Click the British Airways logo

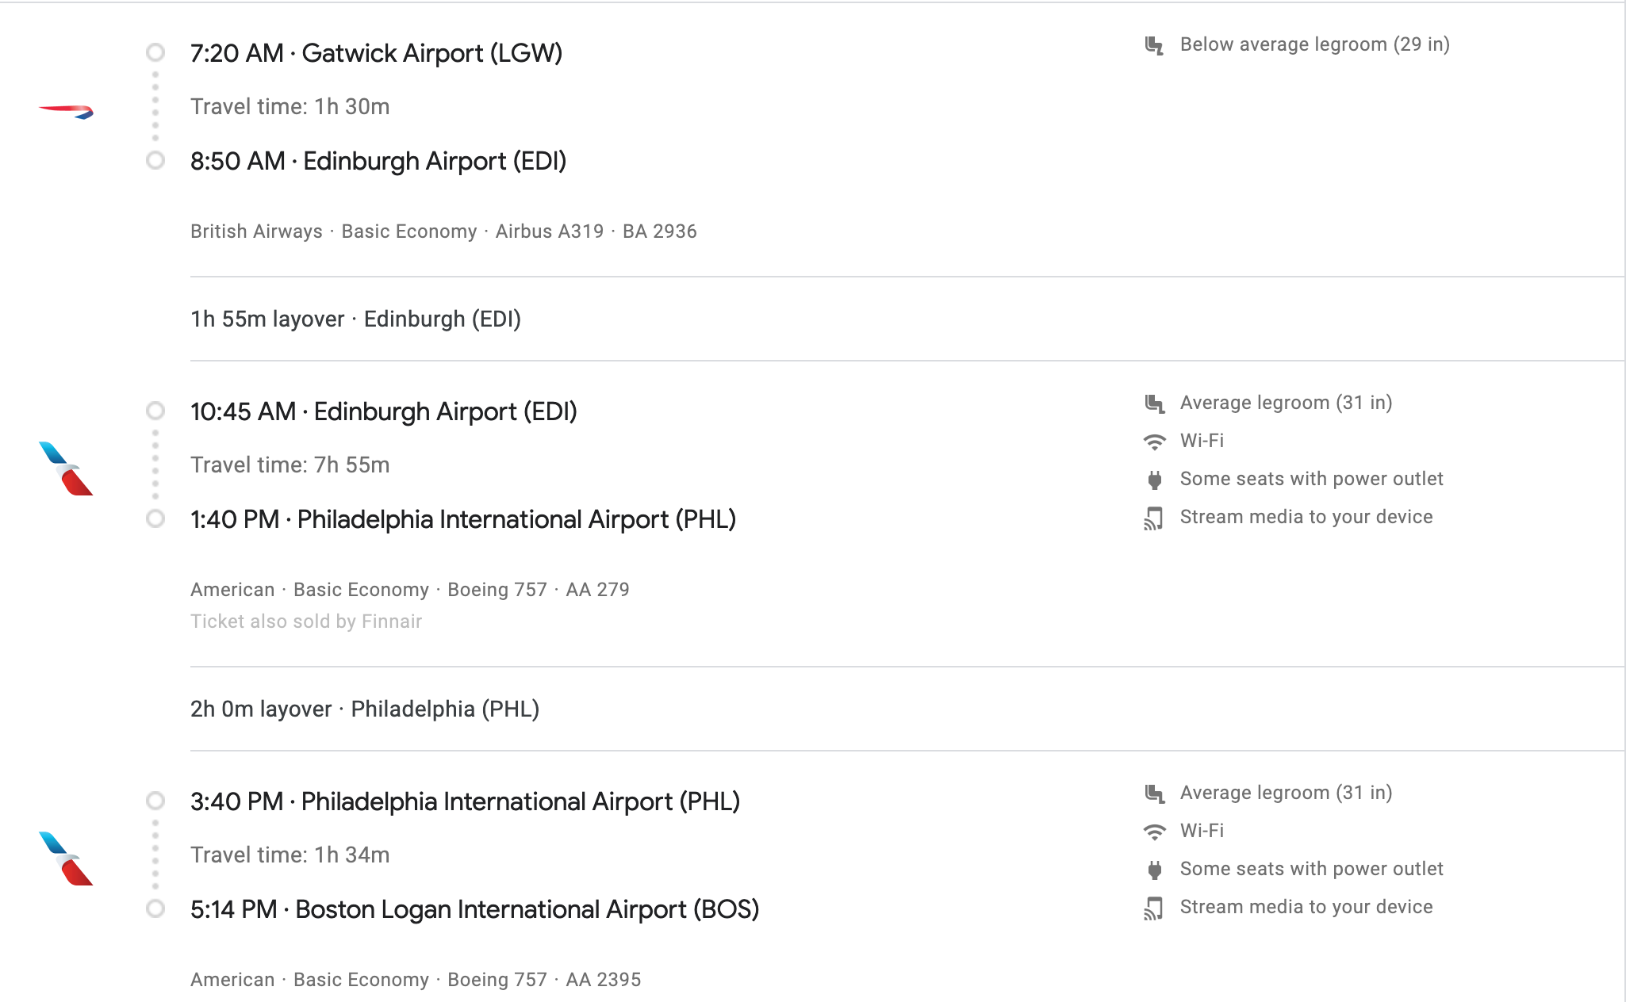pyautogui.click(x=67, y=111)
